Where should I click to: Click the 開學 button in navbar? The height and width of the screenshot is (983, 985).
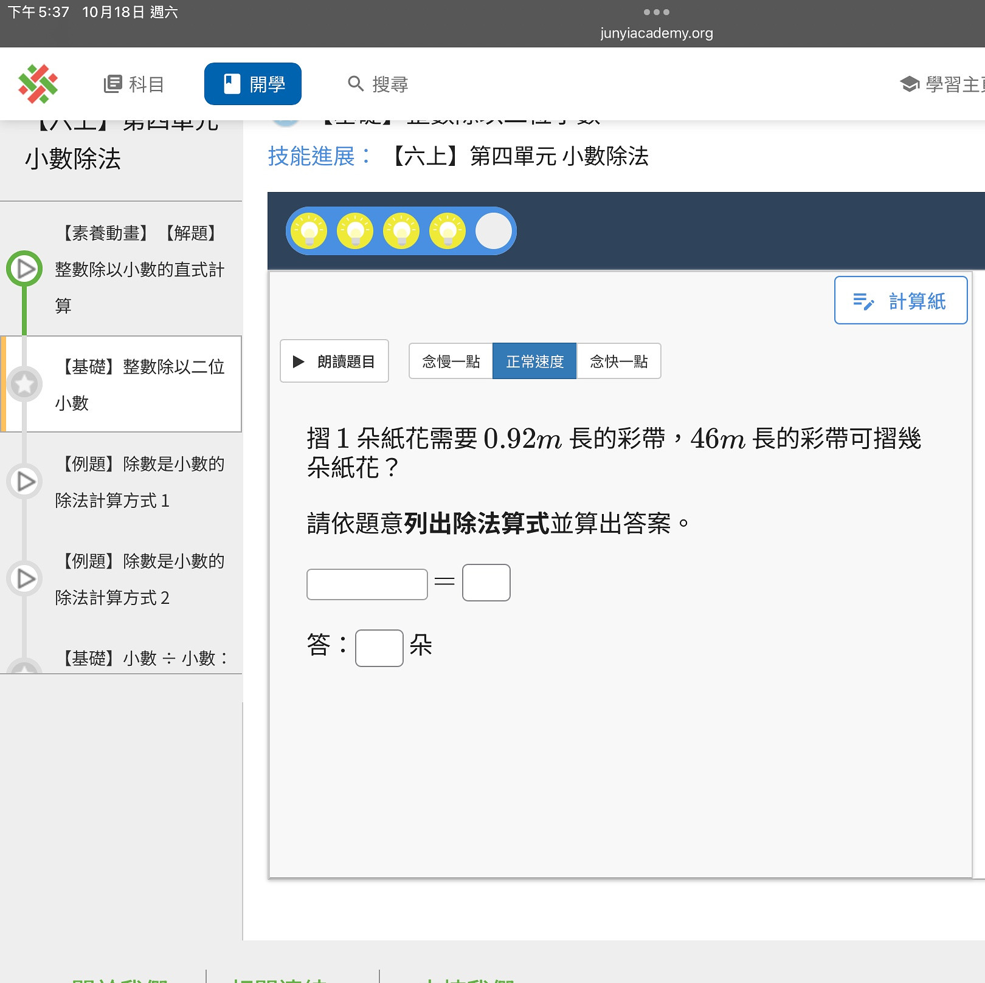coord(253,84)
